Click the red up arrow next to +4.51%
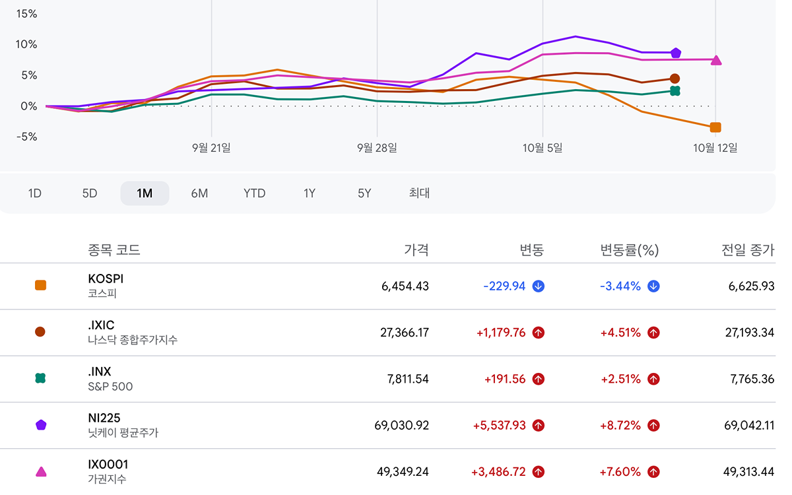The height and width of the screenshot is (495, 792). coord(653,333)
